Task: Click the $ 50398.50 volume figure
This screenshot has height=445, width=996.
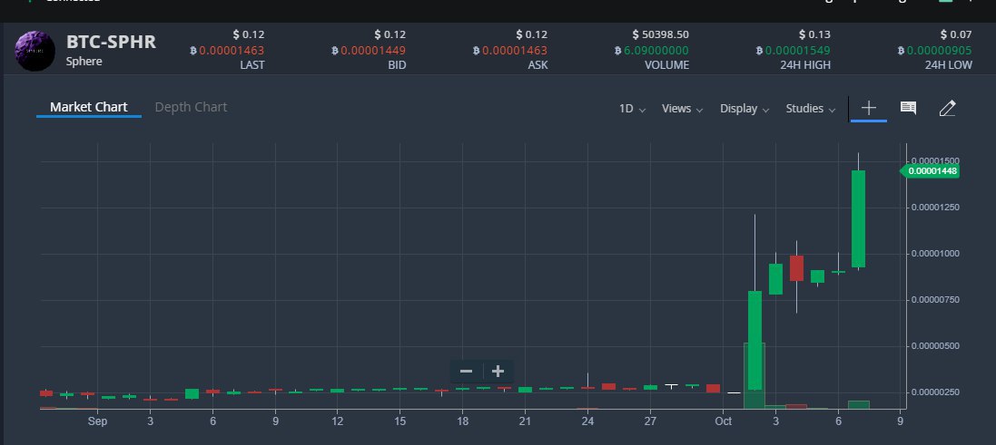Action: tap(661, 34)
